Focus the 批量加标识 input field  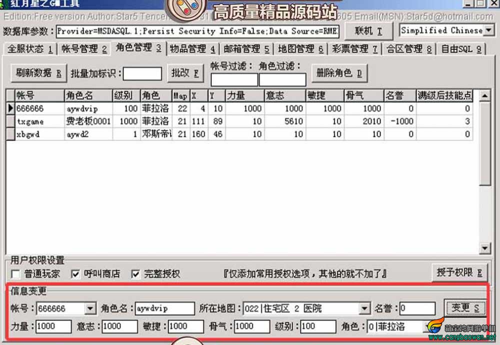142,73
